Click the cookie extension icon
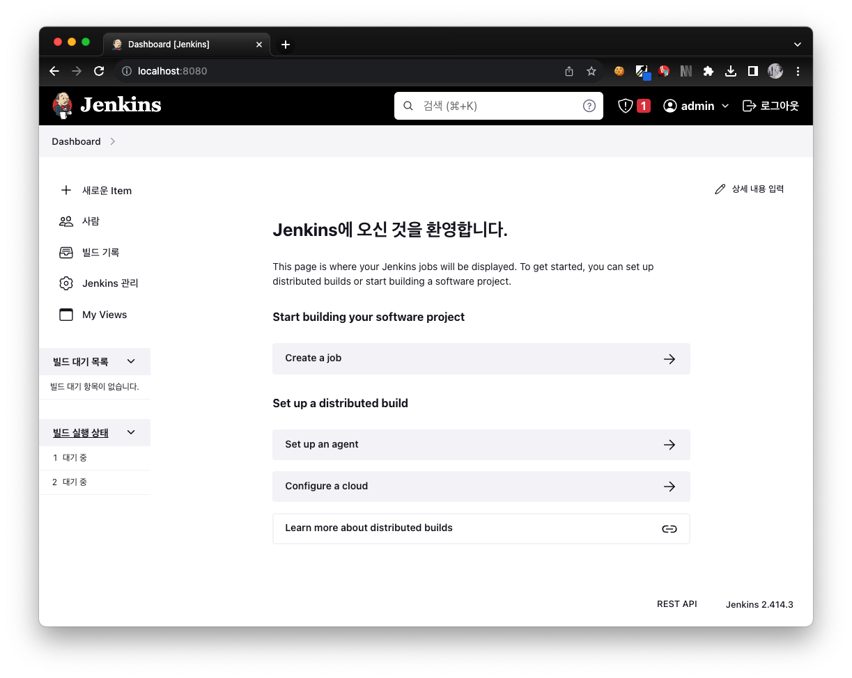The image size is (852, 678). 619,71
